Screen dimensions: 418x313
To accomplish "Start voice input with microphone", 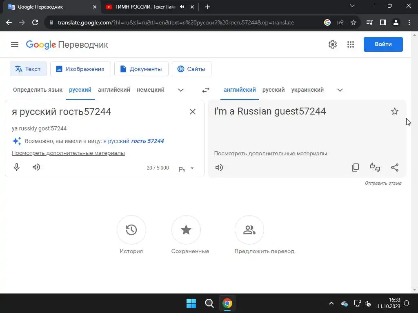I will (16, 167).
